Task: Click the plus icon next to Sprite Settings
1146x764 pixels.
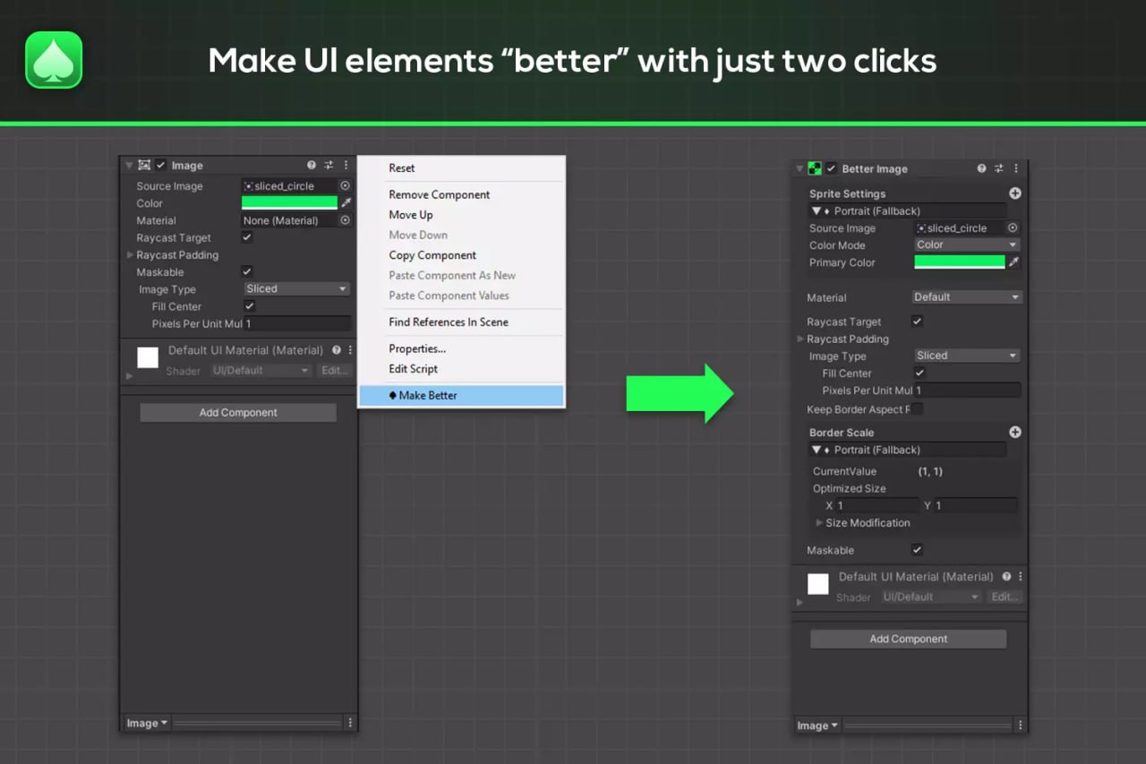Action: [x=1015, y=193]
